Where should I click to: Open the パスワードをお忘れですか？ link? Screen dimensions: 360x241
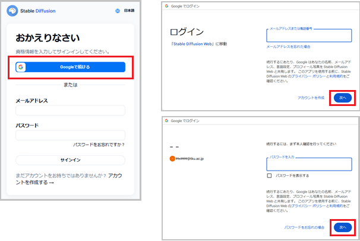[x=99, y=144]
